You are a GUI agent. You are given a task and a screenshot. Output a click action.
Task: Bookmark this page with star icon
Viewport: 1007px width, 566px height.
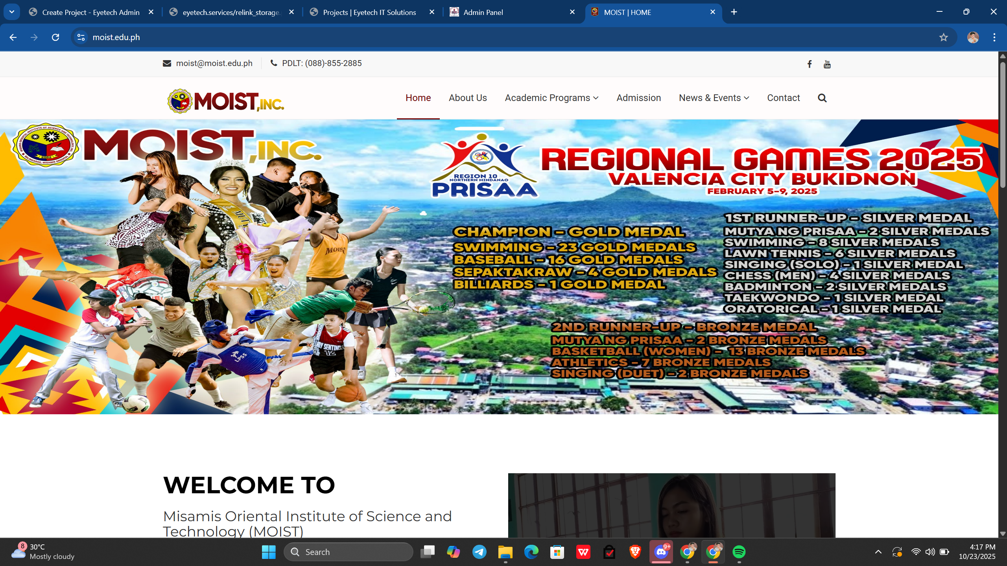[x=943, y=37]
